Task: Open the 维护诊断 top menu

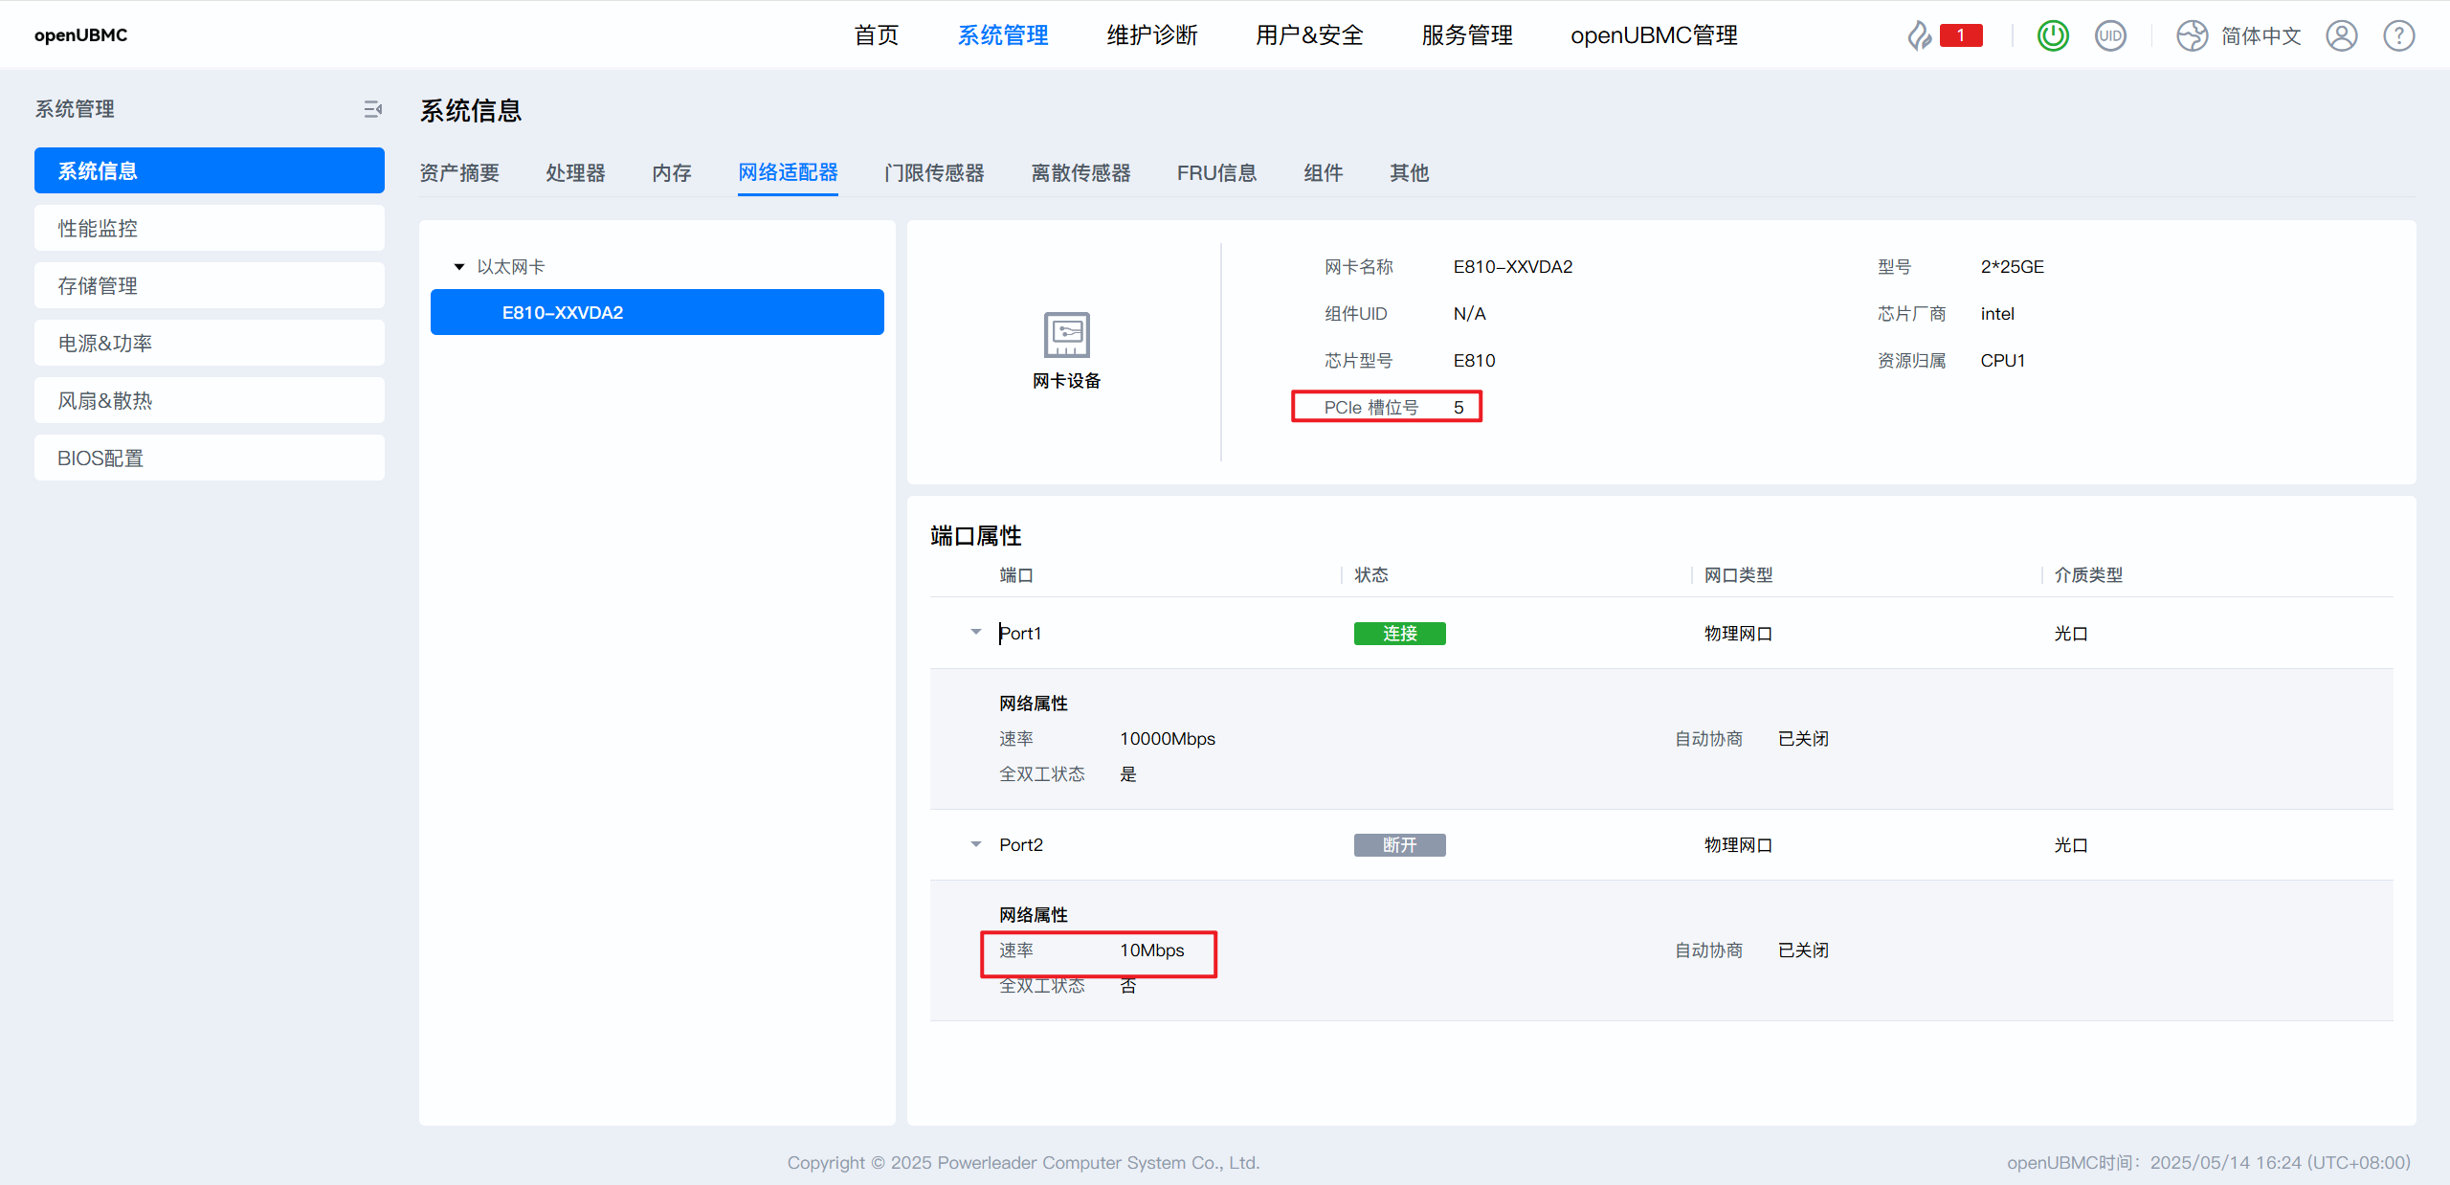Action: coord(1151,35)
